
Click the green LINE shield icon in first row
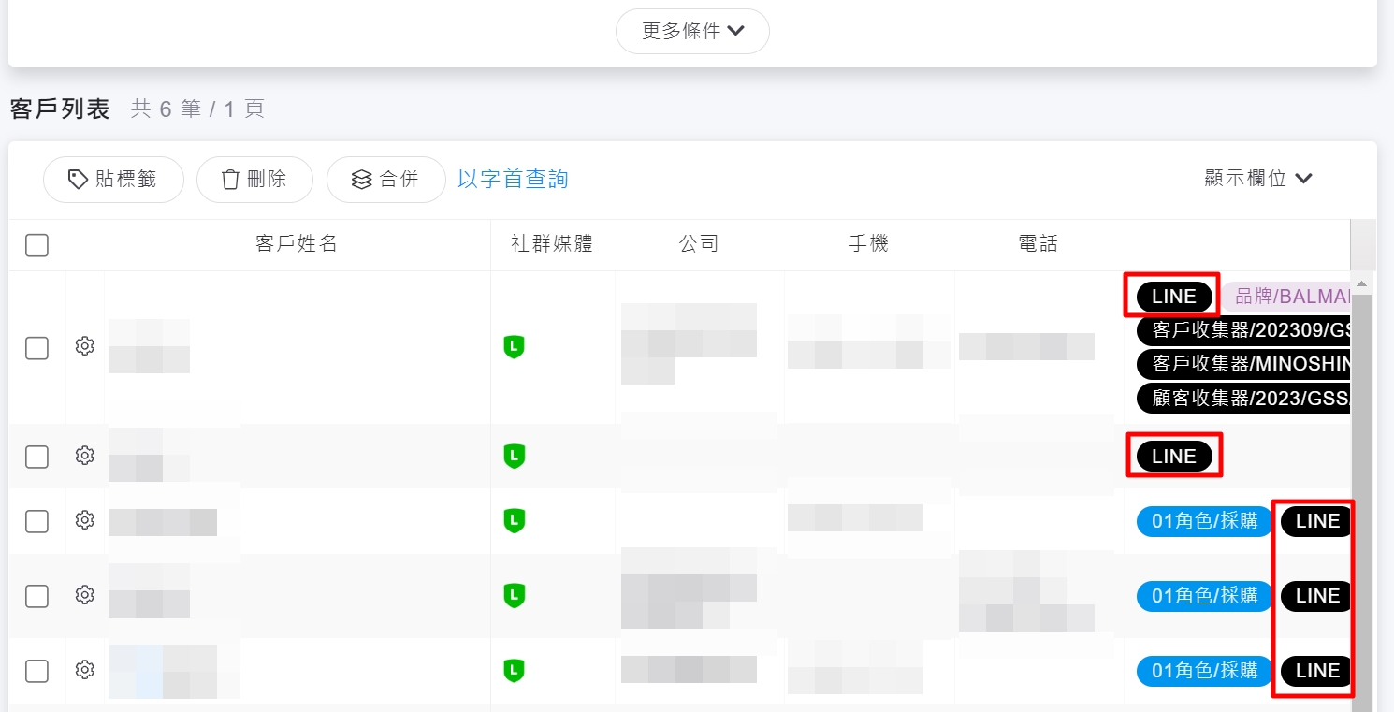tap(514, 347)
